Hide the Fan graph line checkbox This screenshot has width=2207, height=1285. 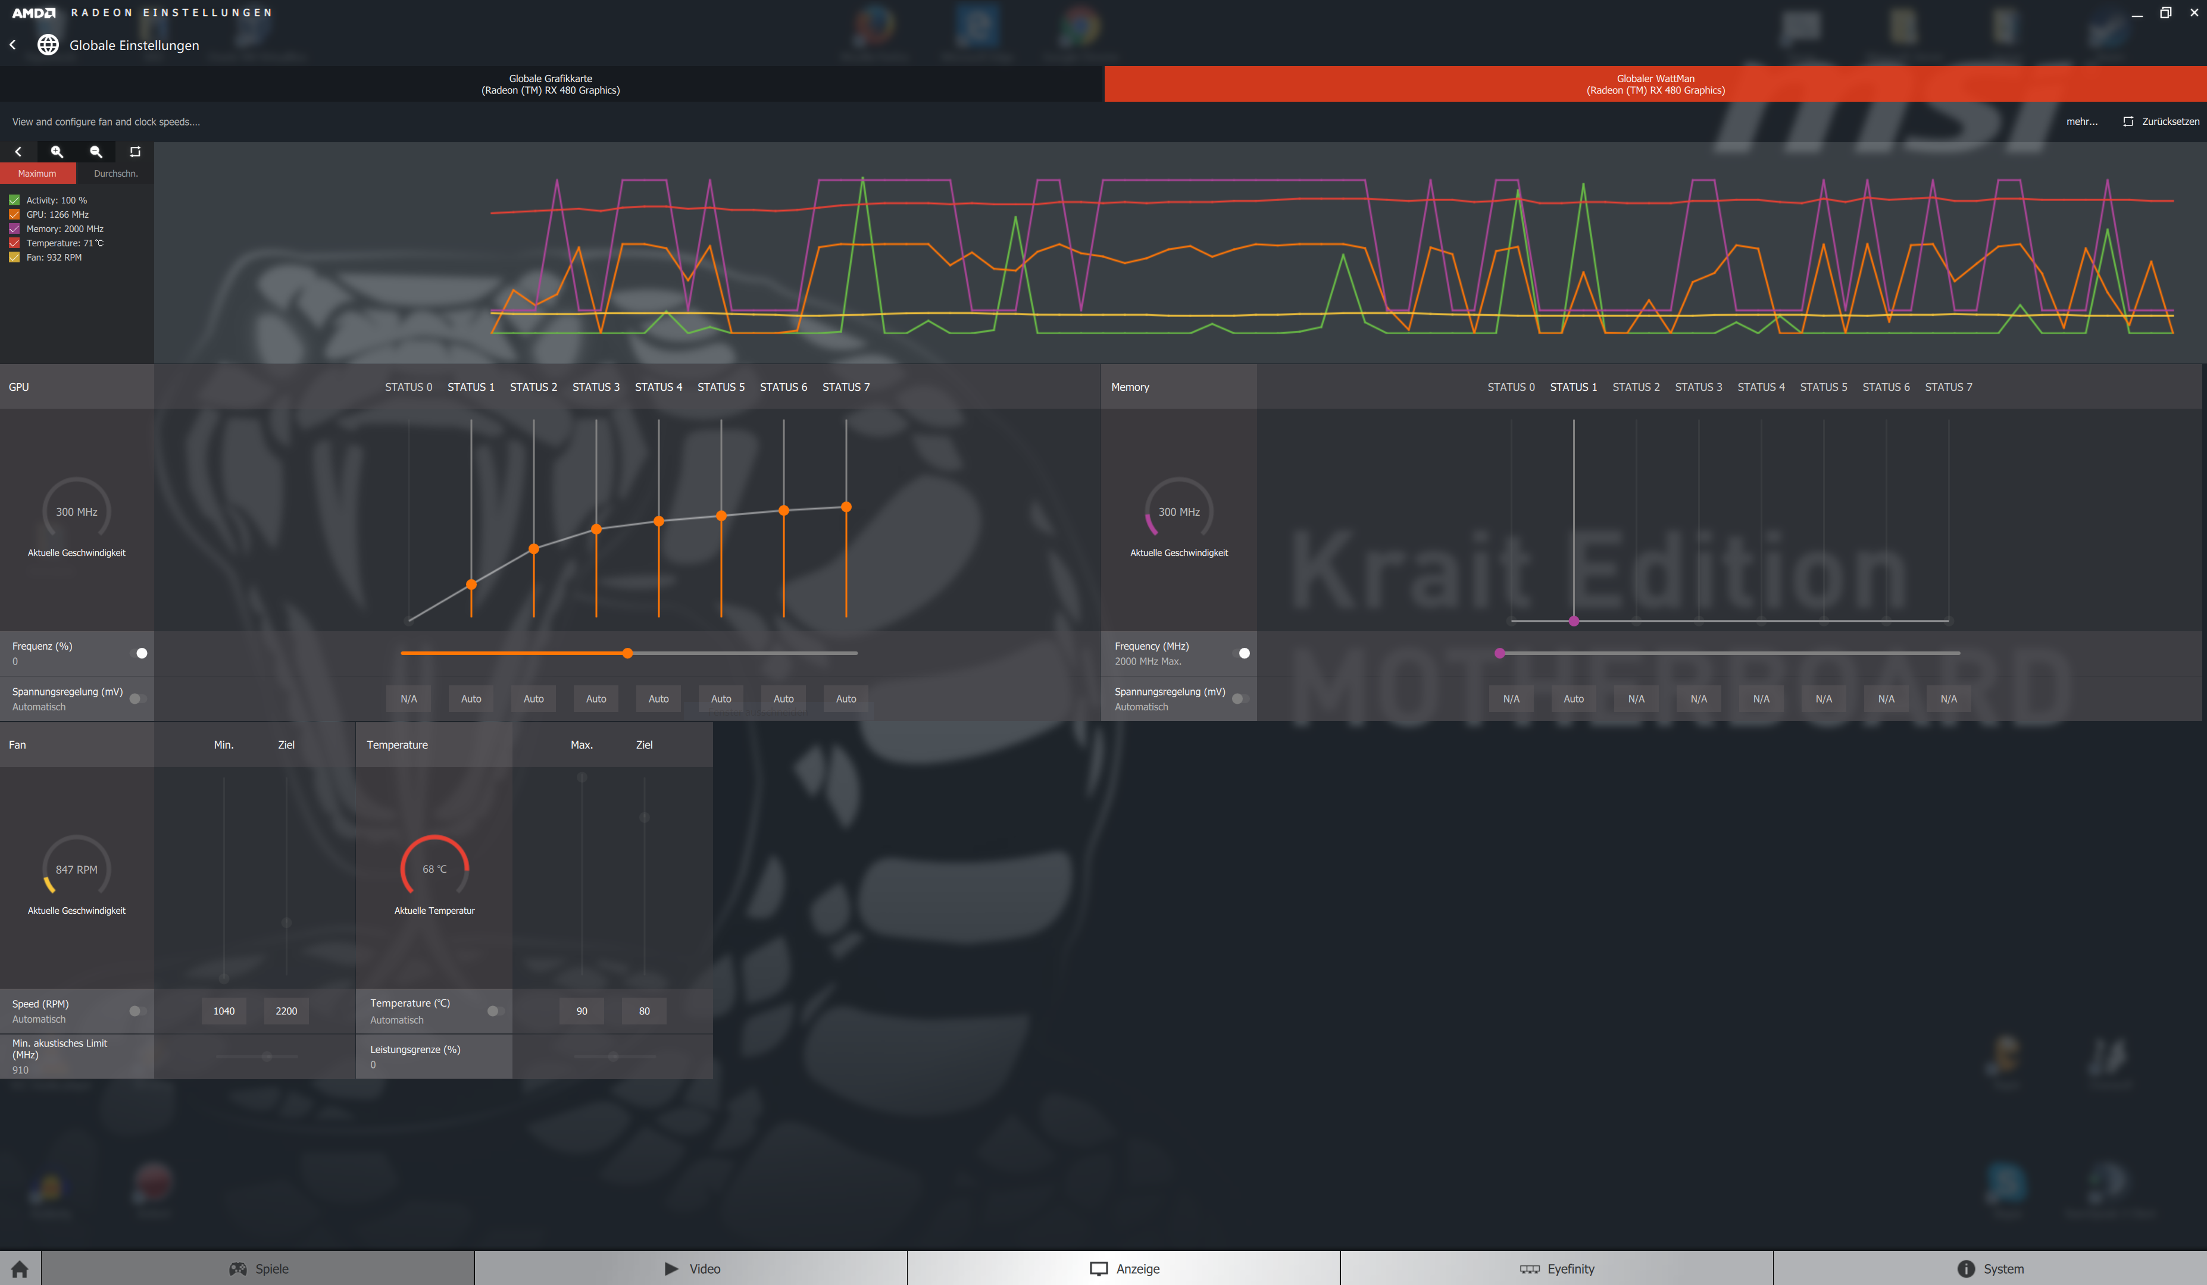(x=14, y=258)
